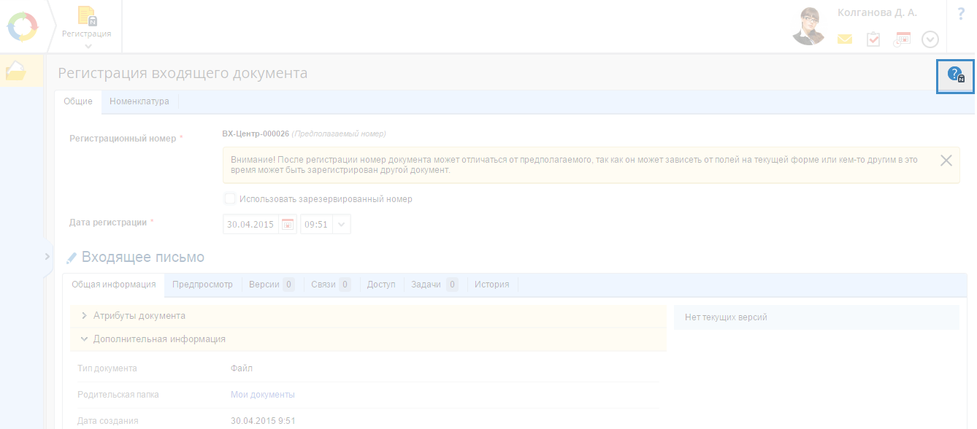Select the Доступ tab

pyautogui.click(x=381, y=285)
